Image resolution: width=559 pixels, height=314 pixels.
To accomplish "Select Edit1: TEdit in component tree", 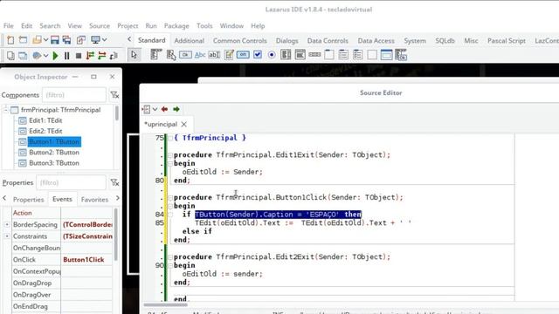I will [x=45, y=120].
